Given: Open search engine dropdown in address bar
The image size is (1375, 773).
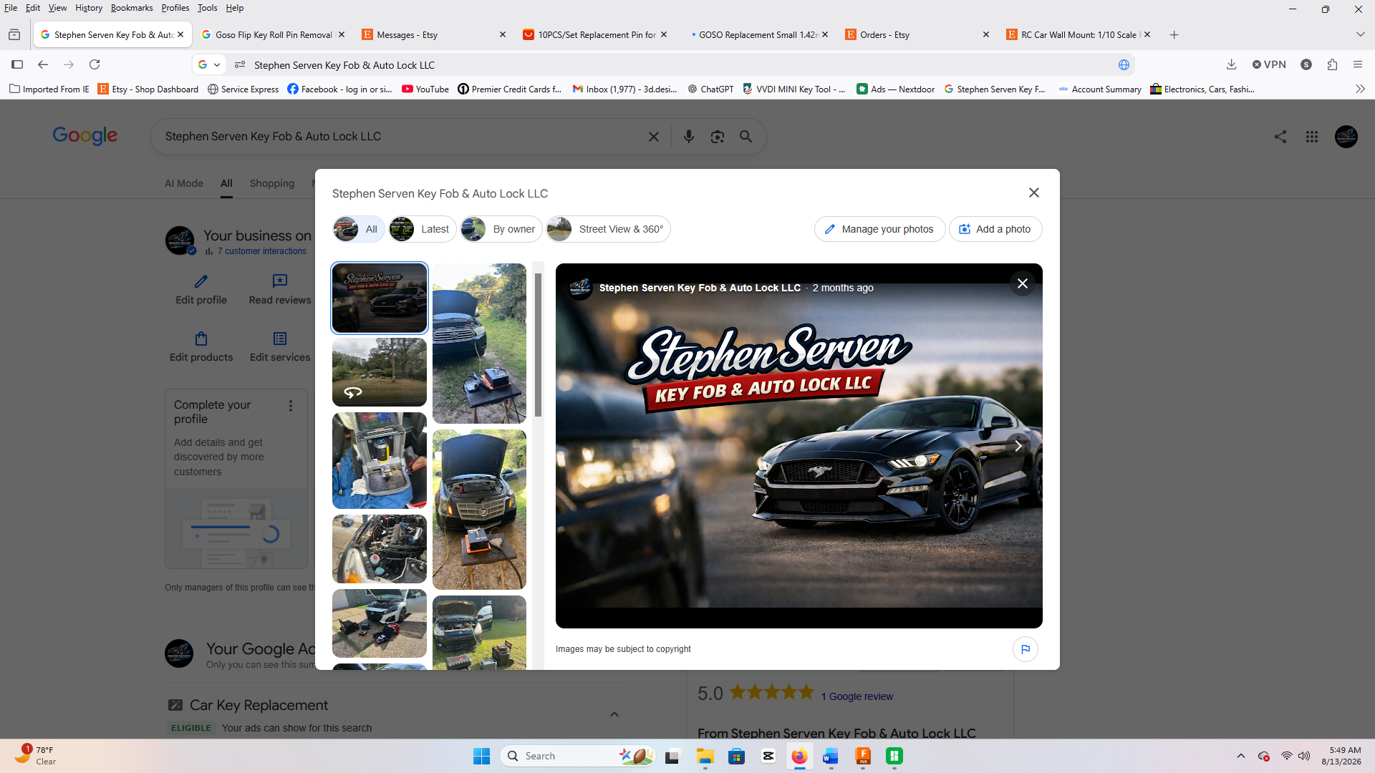Looking at the screenshot, I should [x=210, y=64].
